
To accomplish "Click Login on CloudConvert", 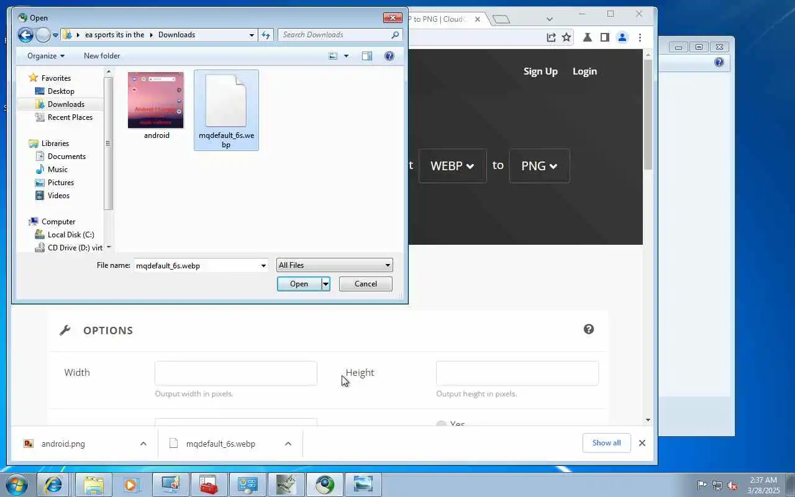I will point(584,71).
